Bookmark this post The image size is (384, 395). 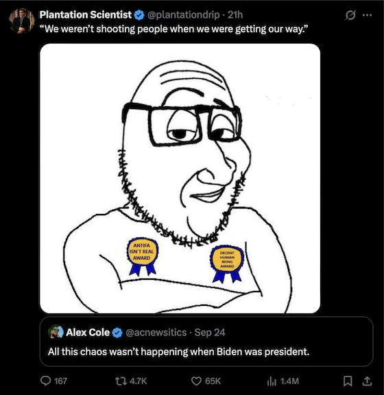click(x=348, y=381)
